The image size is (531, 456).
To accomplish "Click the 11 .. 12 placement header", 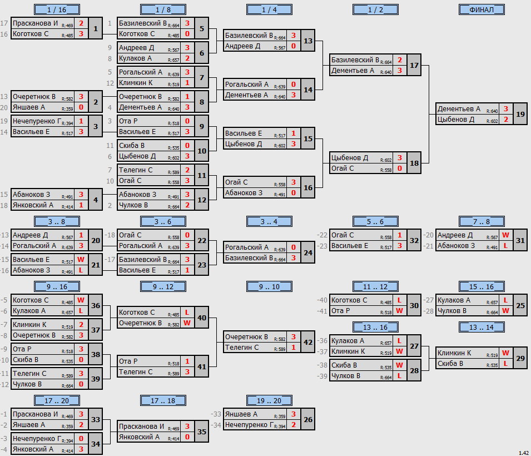I will pyautogui.click(x=375, y=286).
